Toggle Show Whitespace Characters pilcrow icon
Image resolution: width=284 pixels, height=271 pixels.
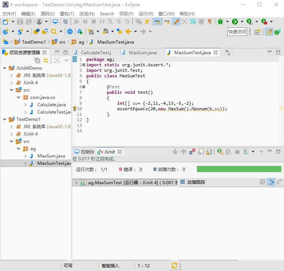pos(210,22)
